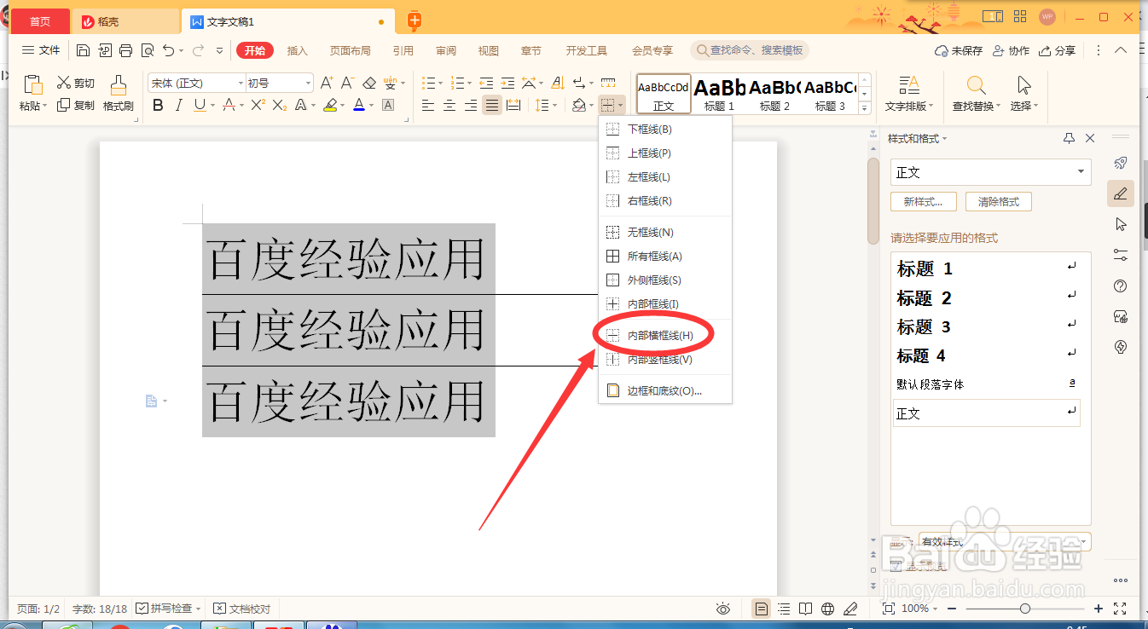
Task: Toggle character shading button
Action: (x=388, y=106)
